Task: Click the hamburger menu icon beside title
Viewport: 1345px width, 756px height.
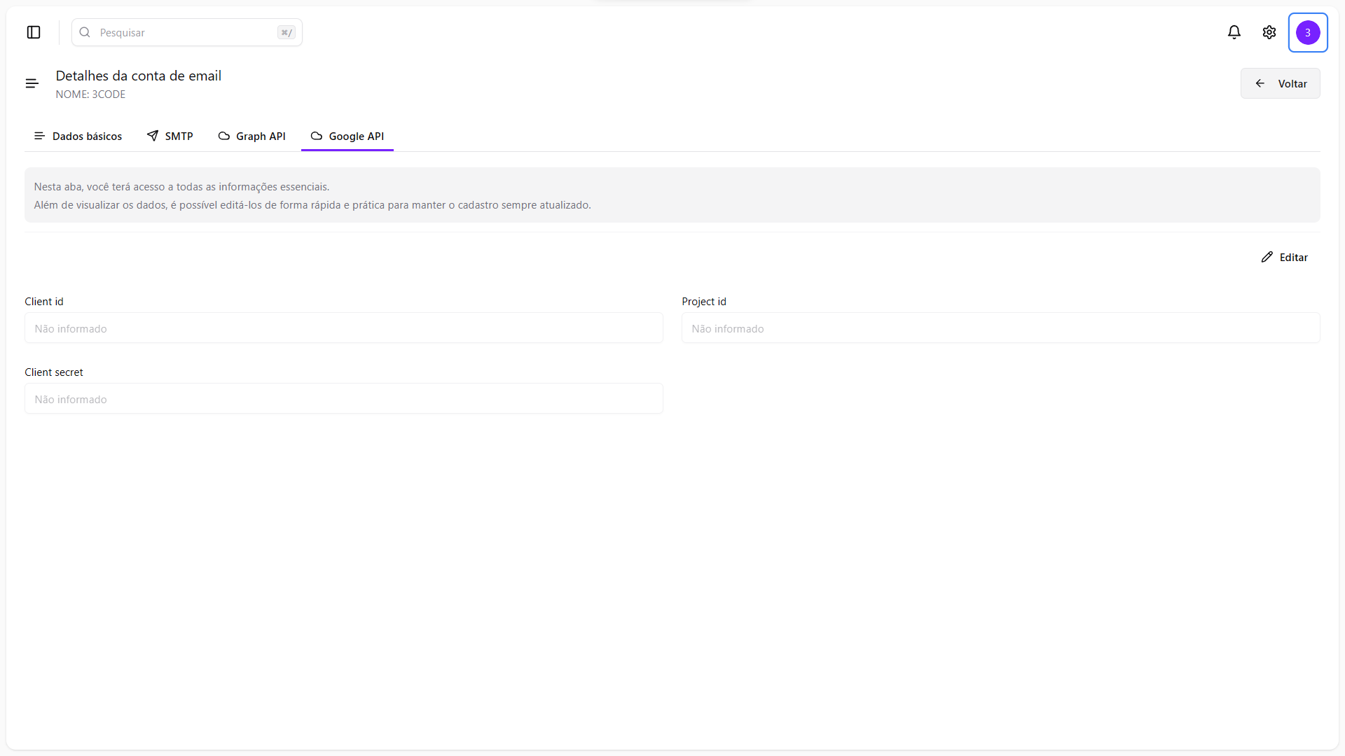Action: pos(32,83)
